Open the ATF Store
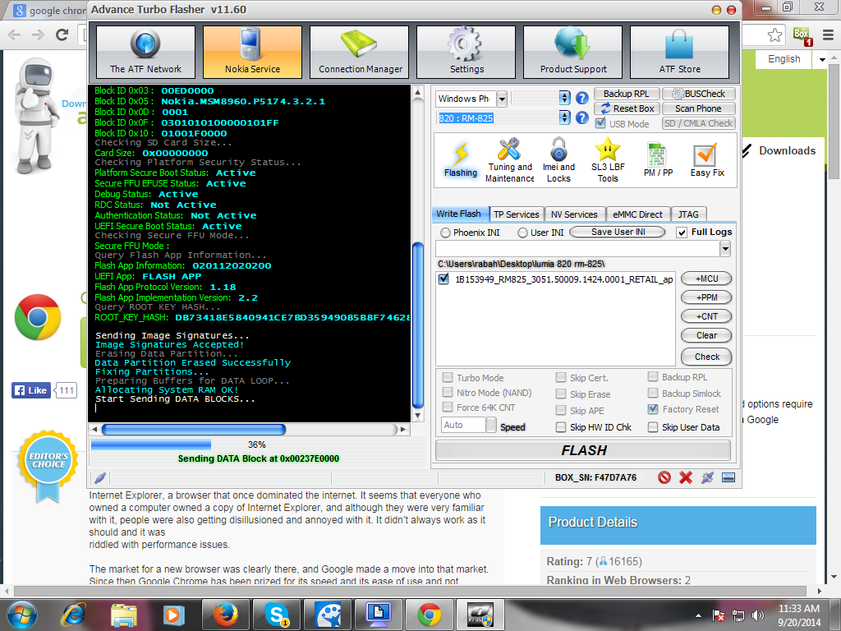This screenshot has width=841, height=631. [x=679, y=53]
